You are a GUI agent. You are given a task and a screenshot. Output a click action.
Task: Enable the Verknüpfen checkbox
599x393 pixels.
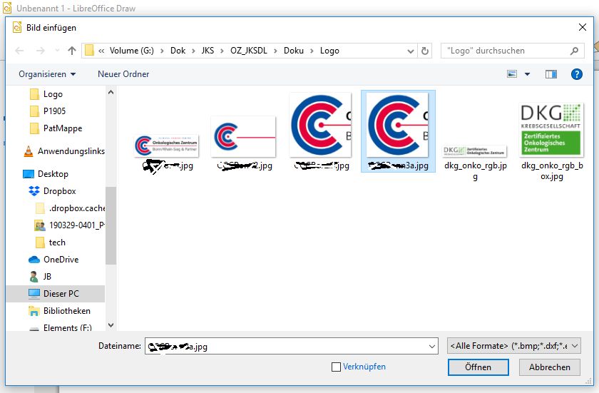[x=336, y=367]
